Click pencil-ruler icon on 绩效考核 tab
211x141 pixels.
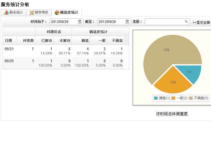pos(32,12)
